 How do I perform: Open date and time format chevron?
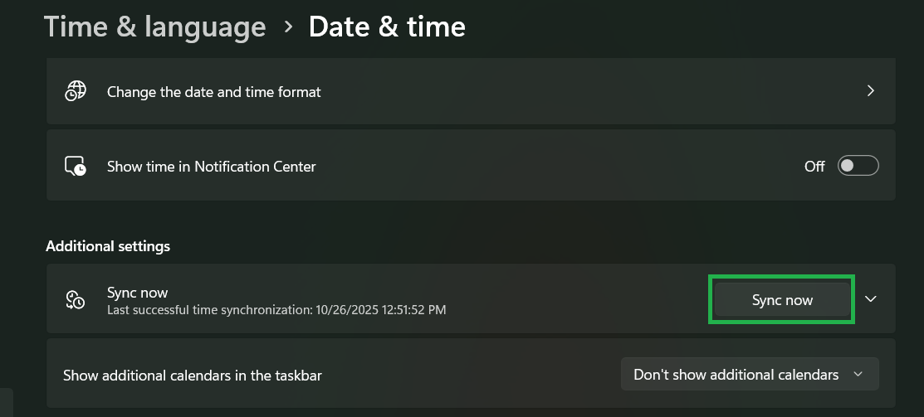coord(871,91)
